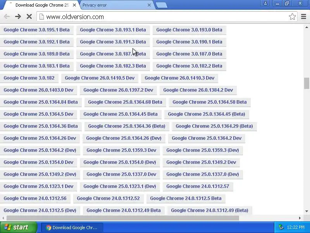Open Google Chrome 25.0.1364.45 (Beta) link
The image size is (310, 233).
tap(207, 114)
